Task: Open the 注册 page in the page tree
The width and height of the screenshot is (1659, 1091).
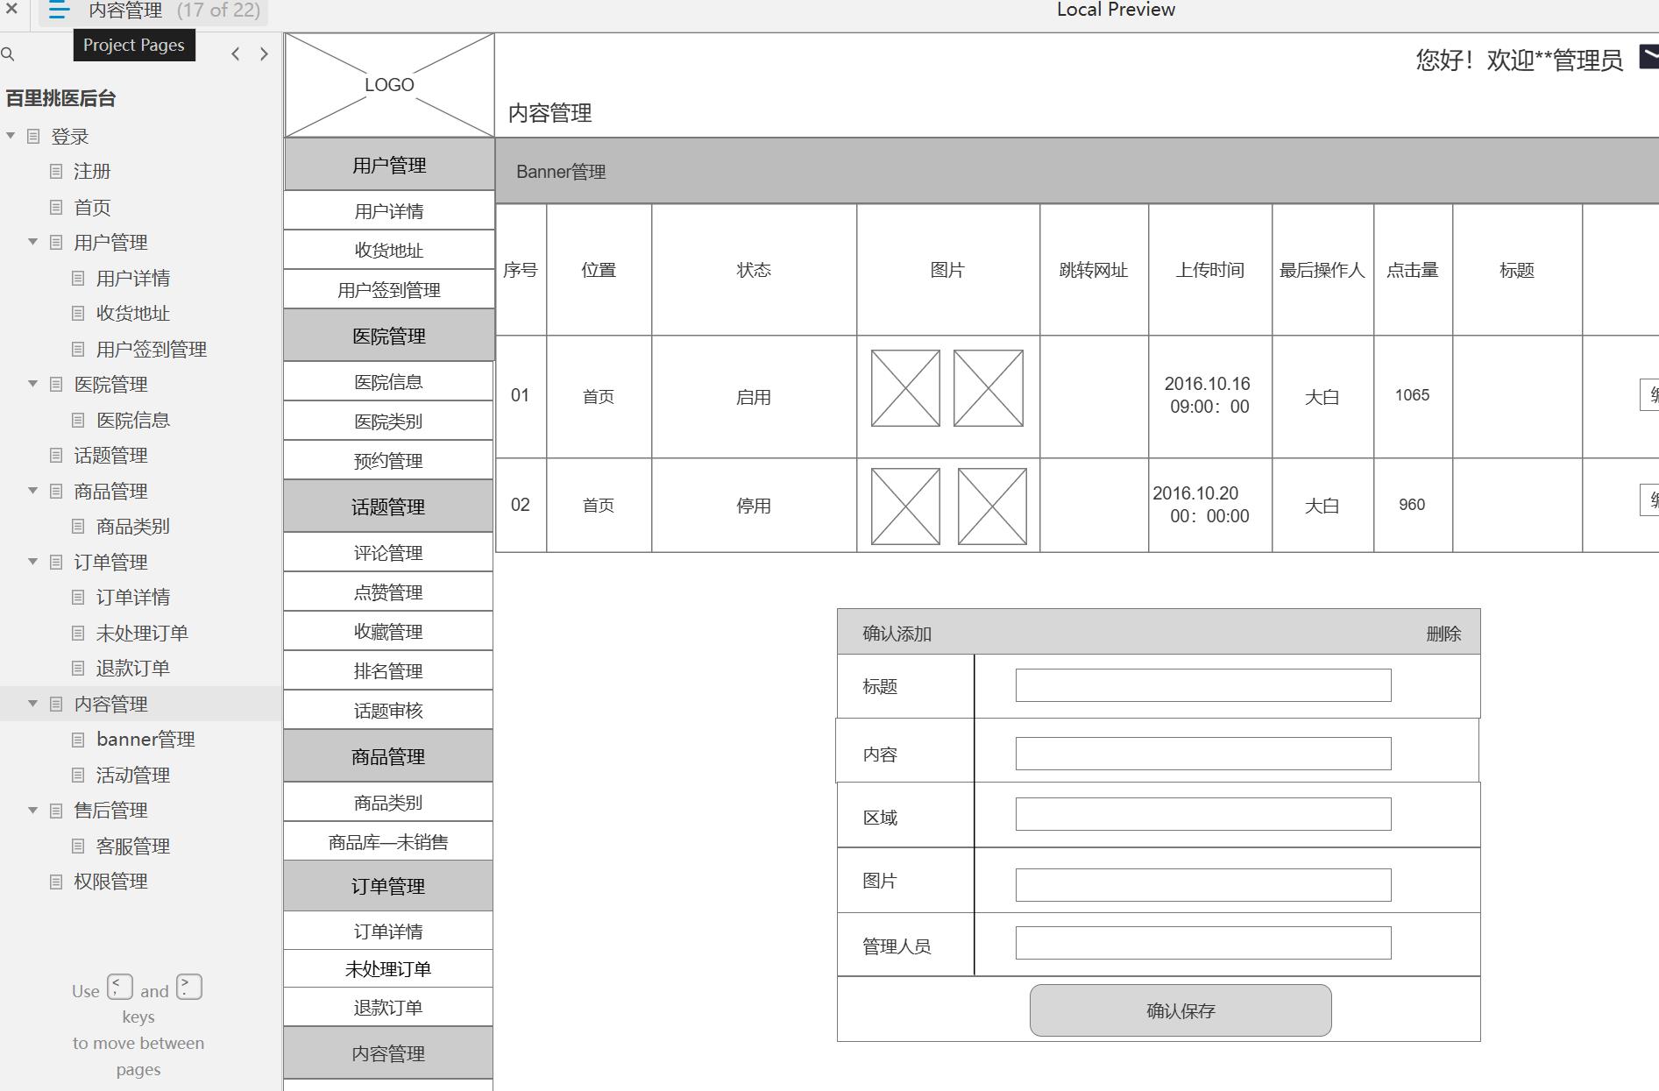Action: (92, 172)
